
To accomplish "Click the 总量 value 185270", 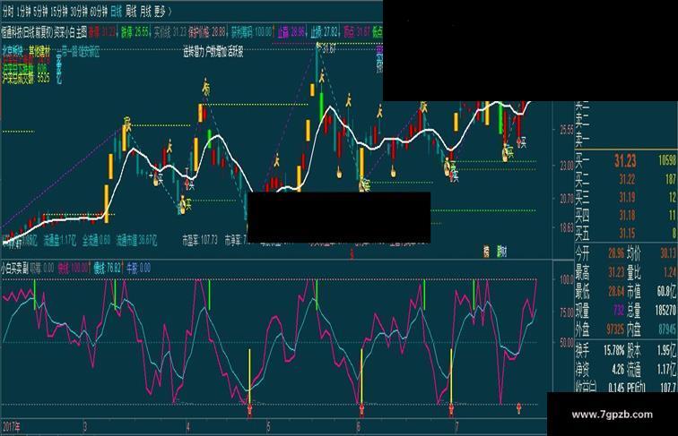I will coord(665,311).
